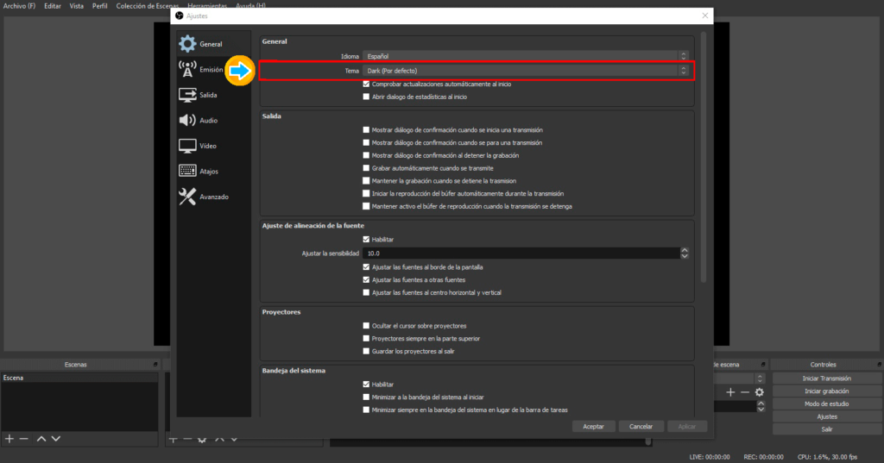This screenshot has width=884, height=463.
Task: Open the Audio speaker icon
Action: click(187, 121)
